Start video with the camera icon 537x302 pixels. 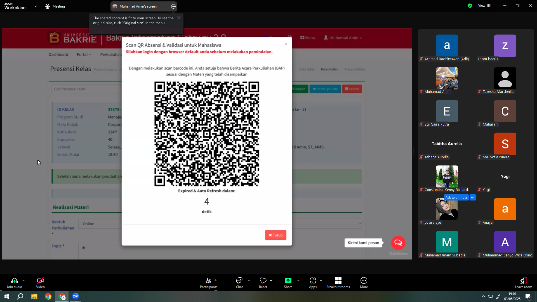(x=40, y=280)
